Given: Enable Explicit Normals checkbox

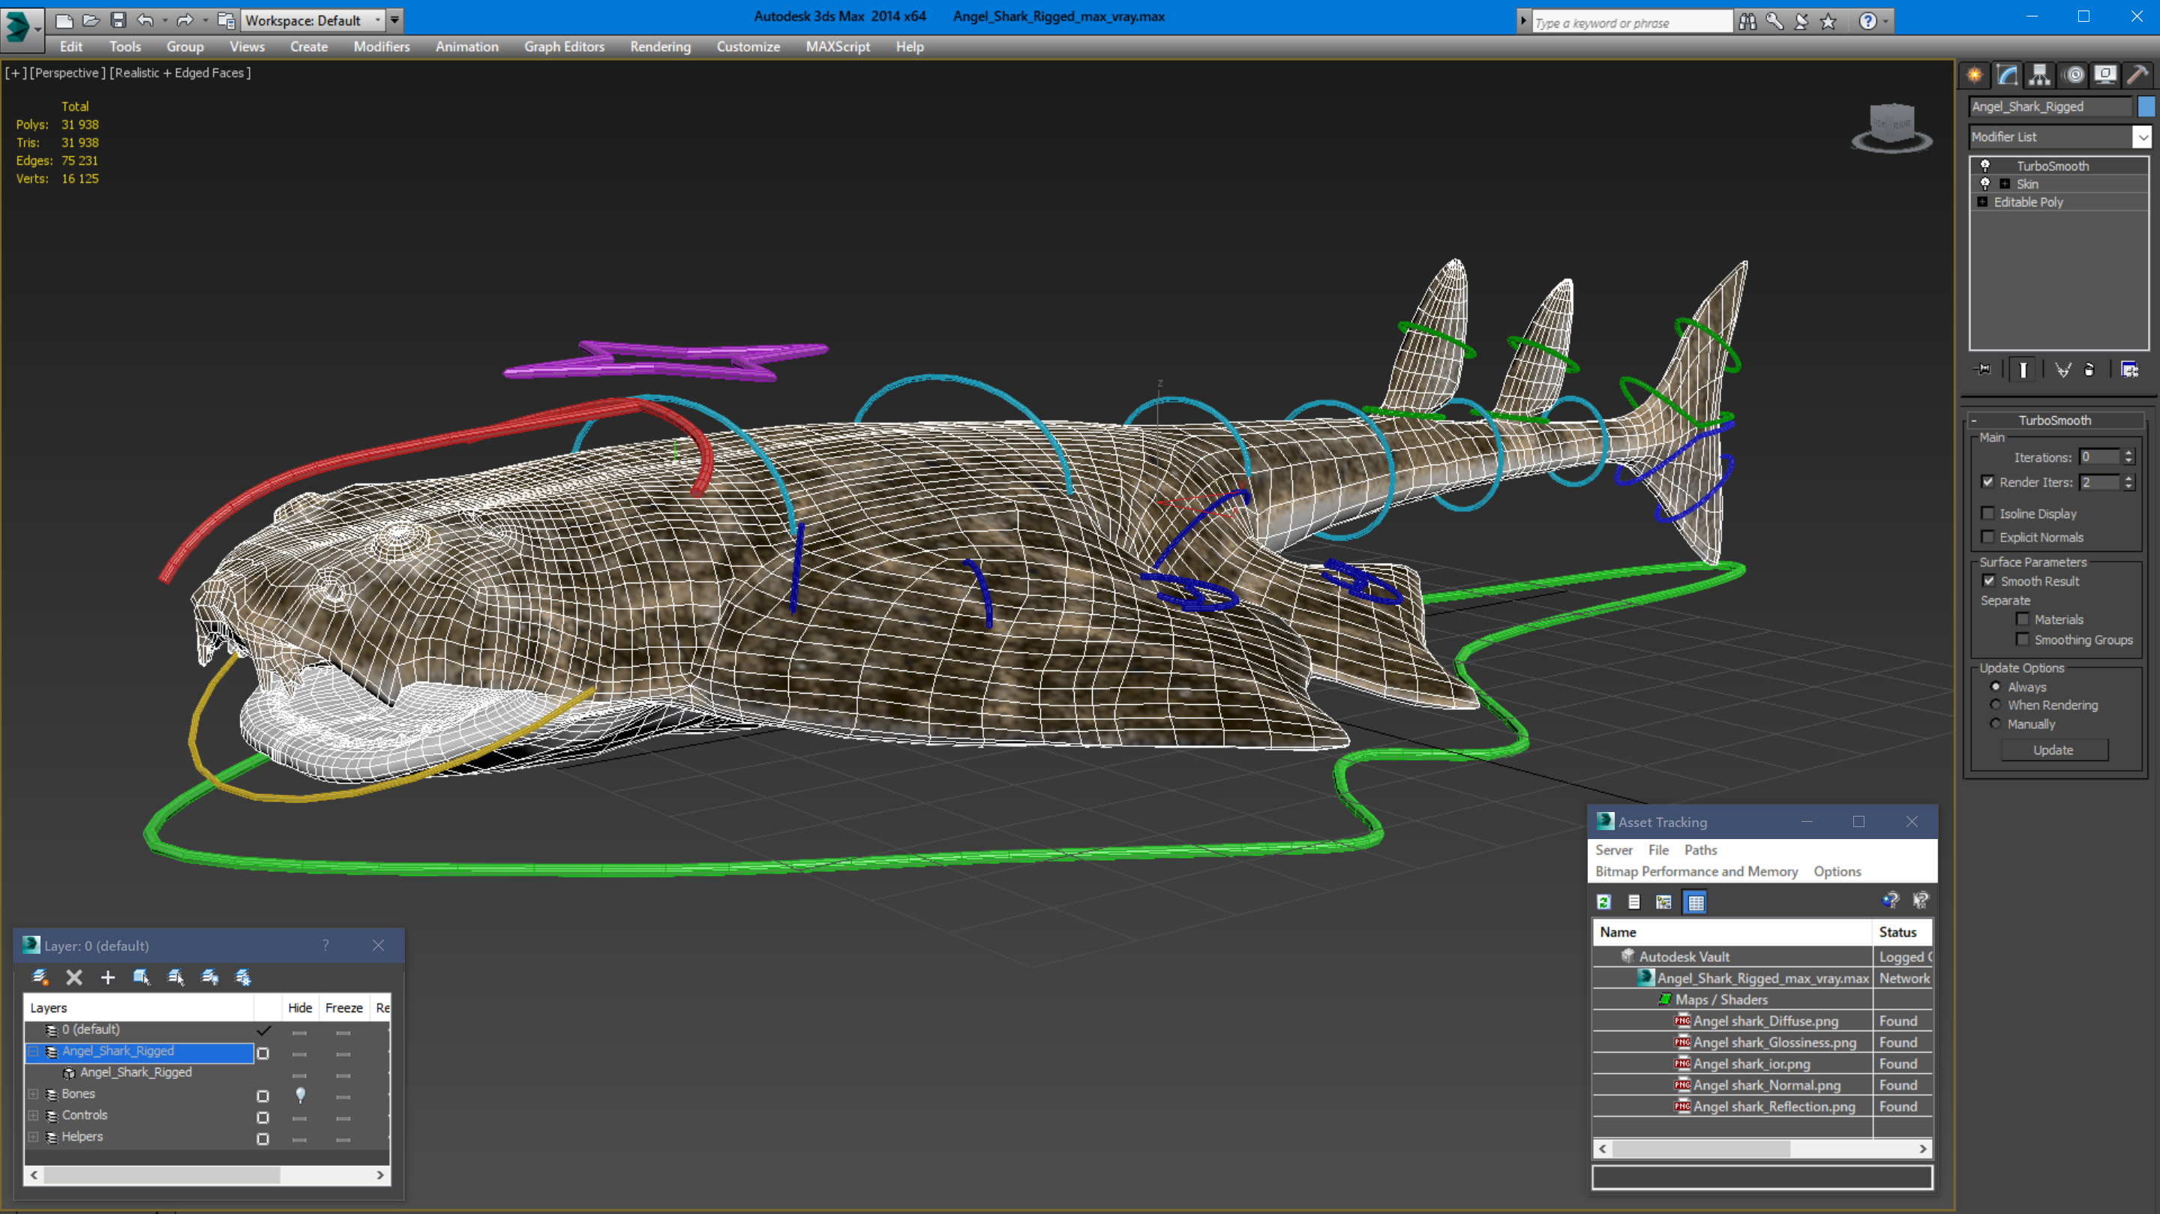Looking at the screenshot, I should (x=1987, y=537).
